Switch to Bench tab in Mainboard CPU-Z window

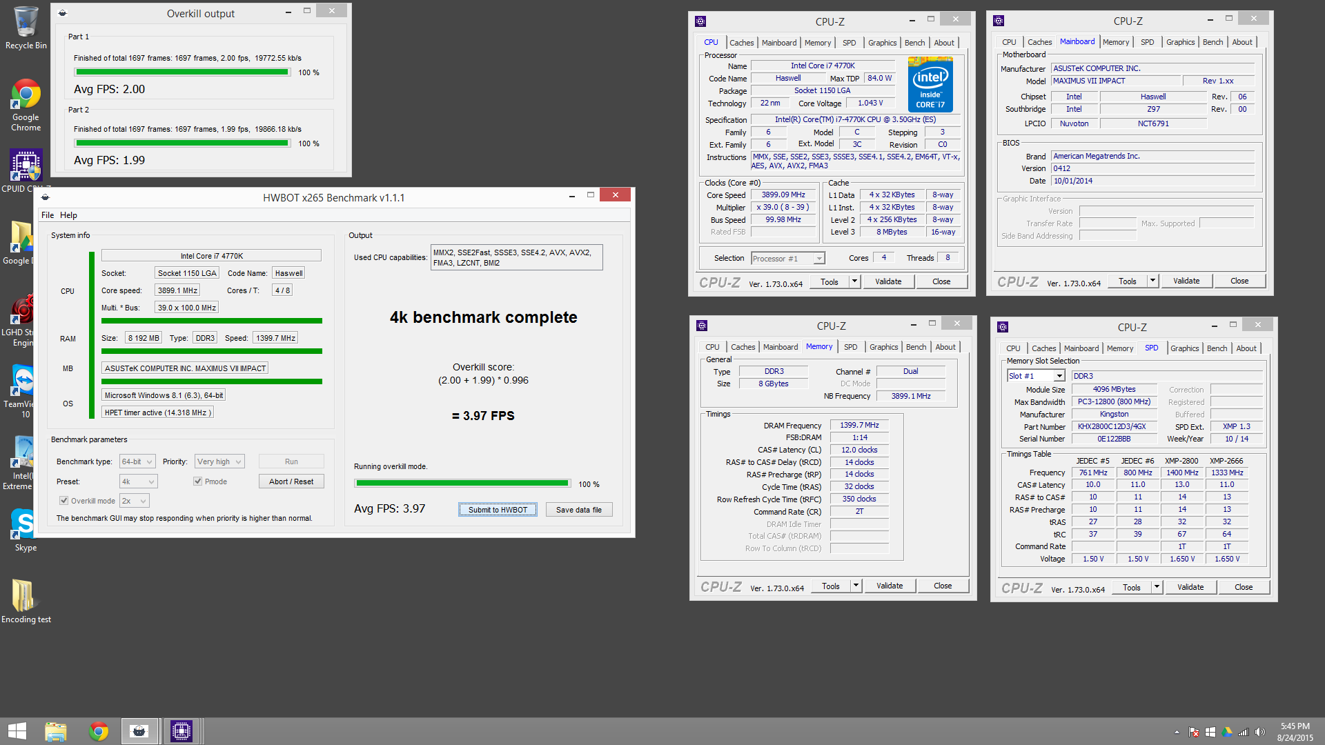tap(1213, 42)
